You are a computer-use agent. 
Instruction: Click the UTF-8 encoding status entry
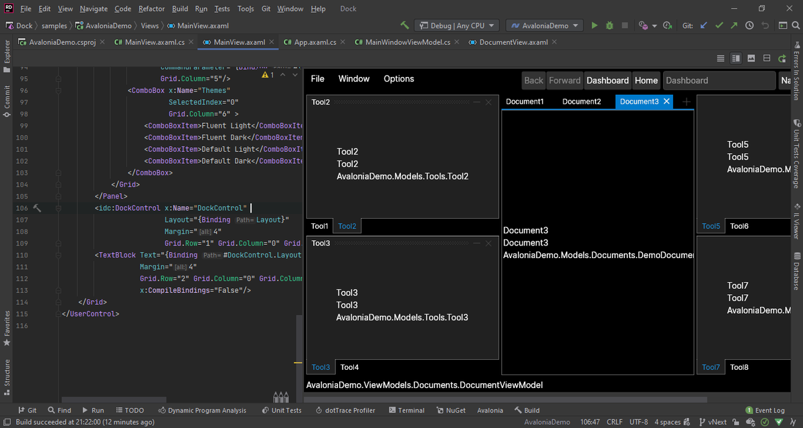638,422
